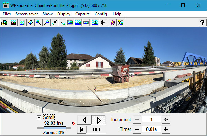Viewport: 207px width, 136px height.
Task: Click the landscape icon with vertical zipper line
Action: coord(95,23)
